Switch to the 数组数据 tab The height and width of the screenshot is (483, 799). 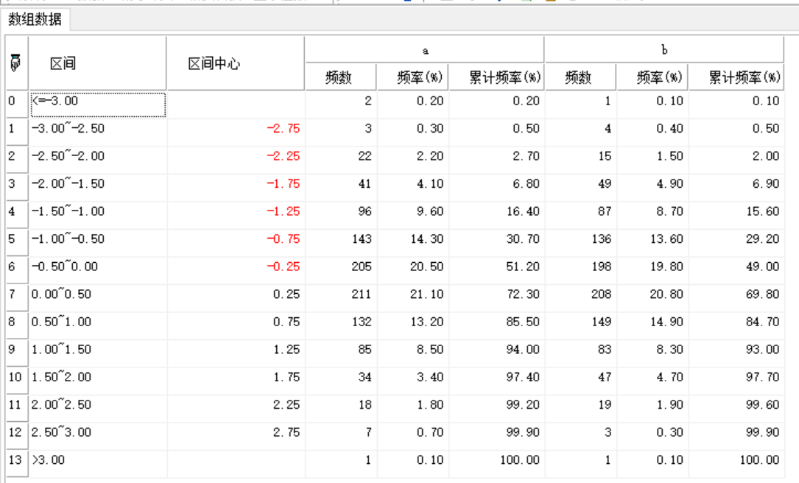pyautogui.click(x=35, y=20)
